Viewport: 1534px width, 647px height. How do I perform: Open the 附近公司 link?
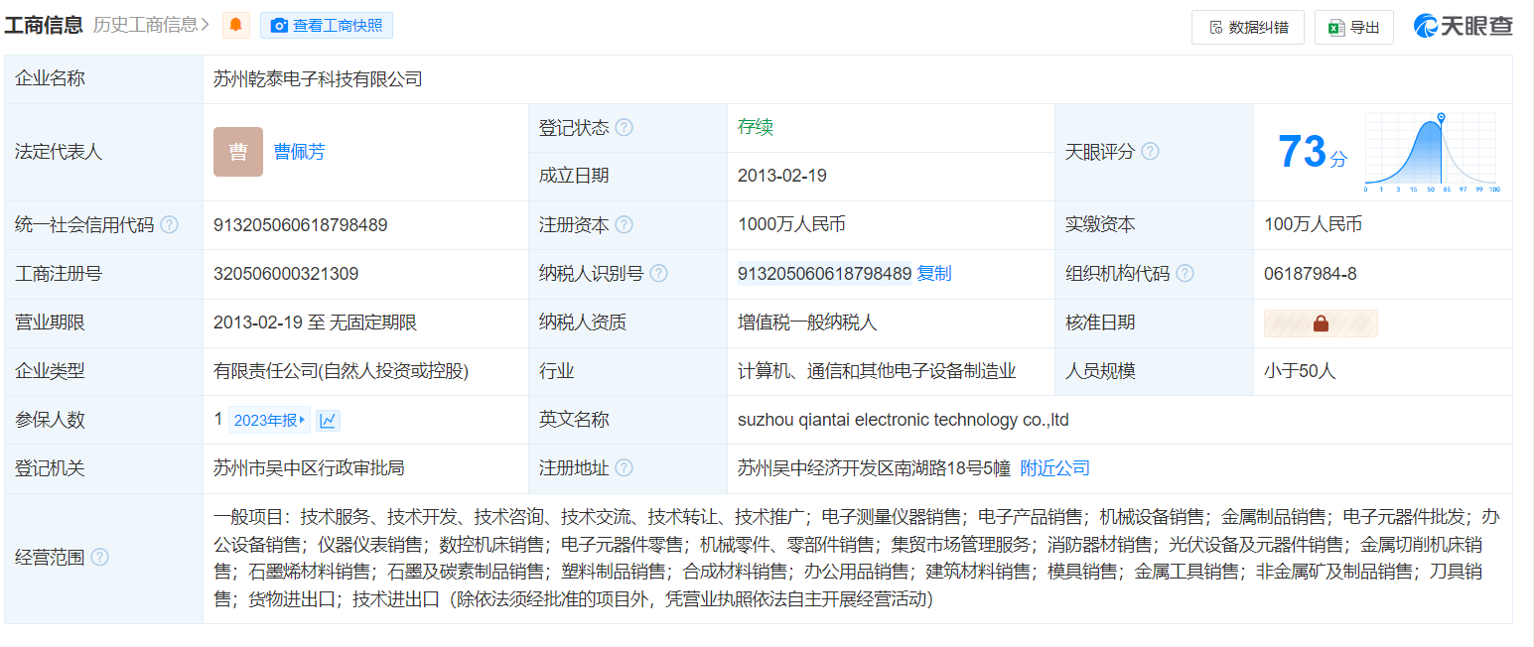tap(1055, 467)
